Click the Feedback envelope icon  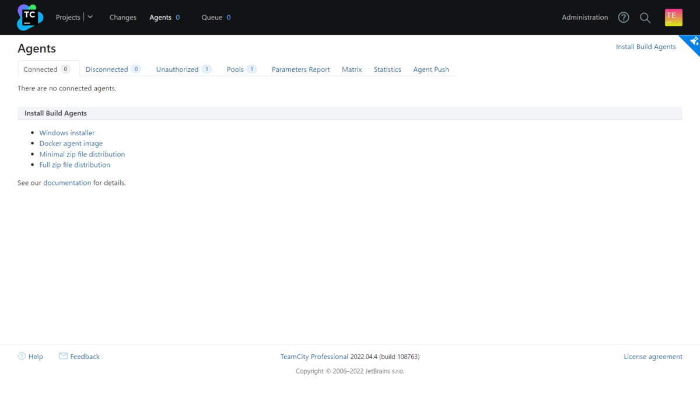pos(63,356)
